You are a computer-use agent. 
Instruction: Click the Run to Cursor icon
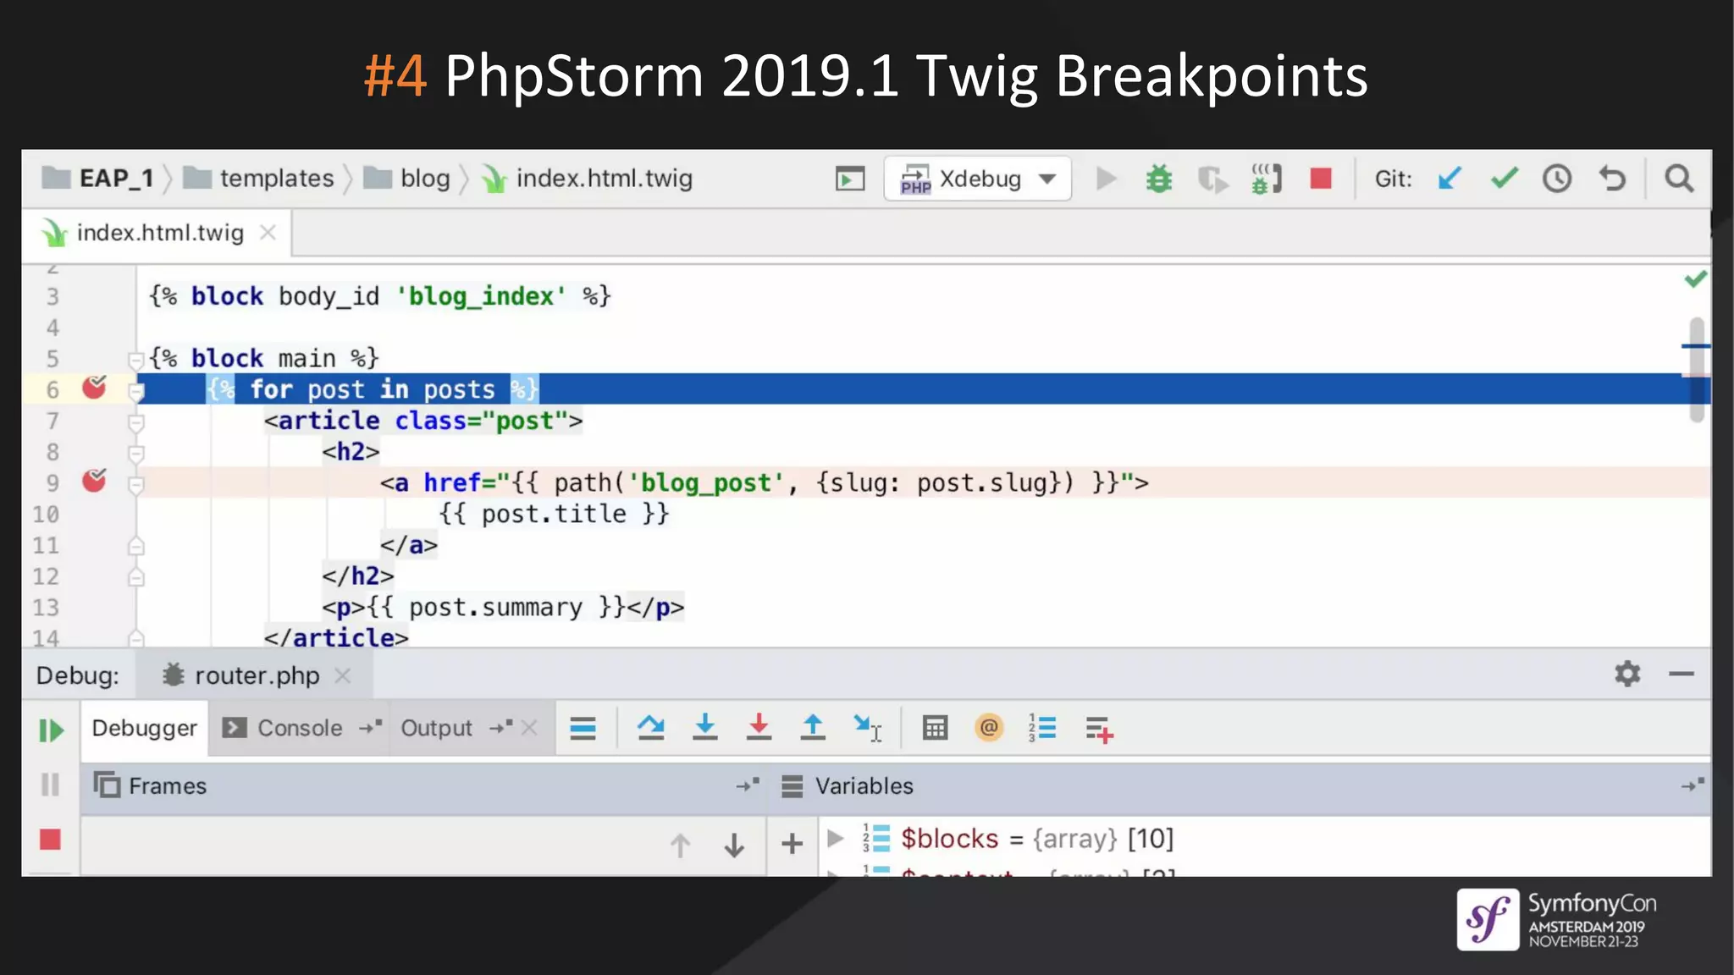(868, 728)
